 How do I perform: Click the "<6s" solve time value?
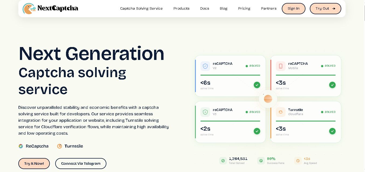coord(205,83)
